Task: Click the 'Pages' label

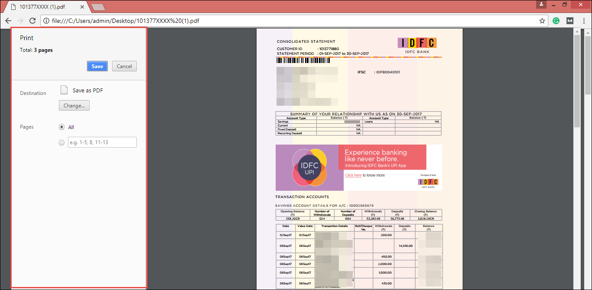Action: (x=27, y=127)
